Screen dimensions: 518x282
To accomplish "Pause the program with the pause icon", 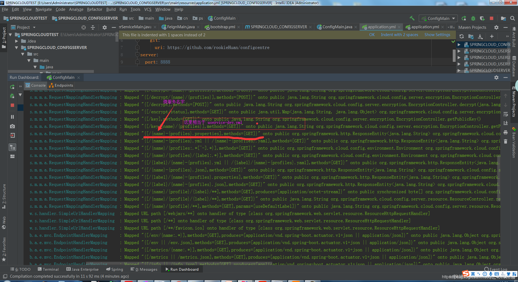I will (x=12, y=117).
